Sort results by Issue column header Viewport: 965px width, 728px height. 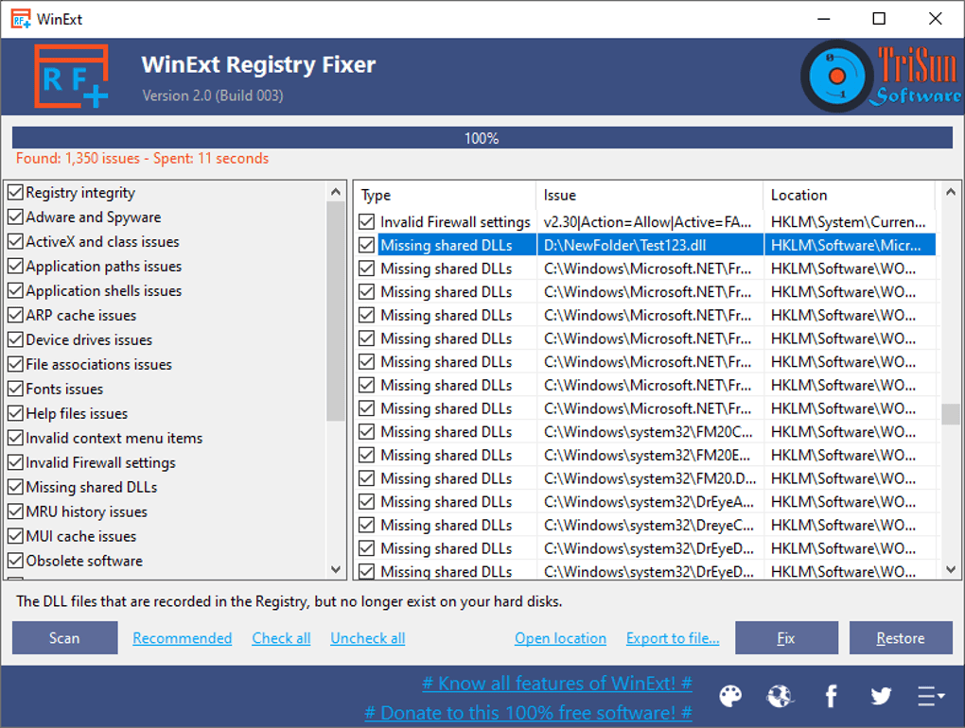tap(650, 195)
